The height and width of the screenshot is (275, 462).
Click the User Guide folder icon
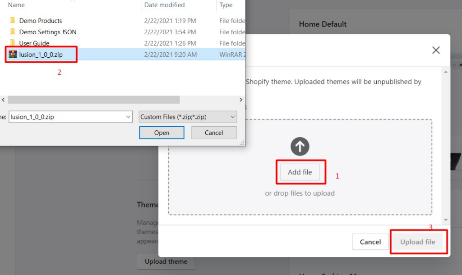pos(12,43)
